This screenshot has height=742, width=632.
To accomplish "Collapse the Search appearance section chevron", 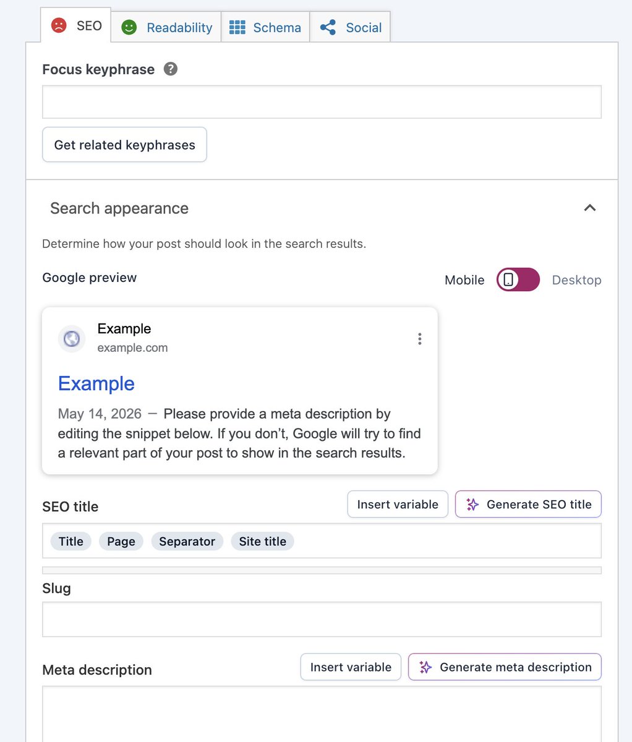I will coord(590,208).
